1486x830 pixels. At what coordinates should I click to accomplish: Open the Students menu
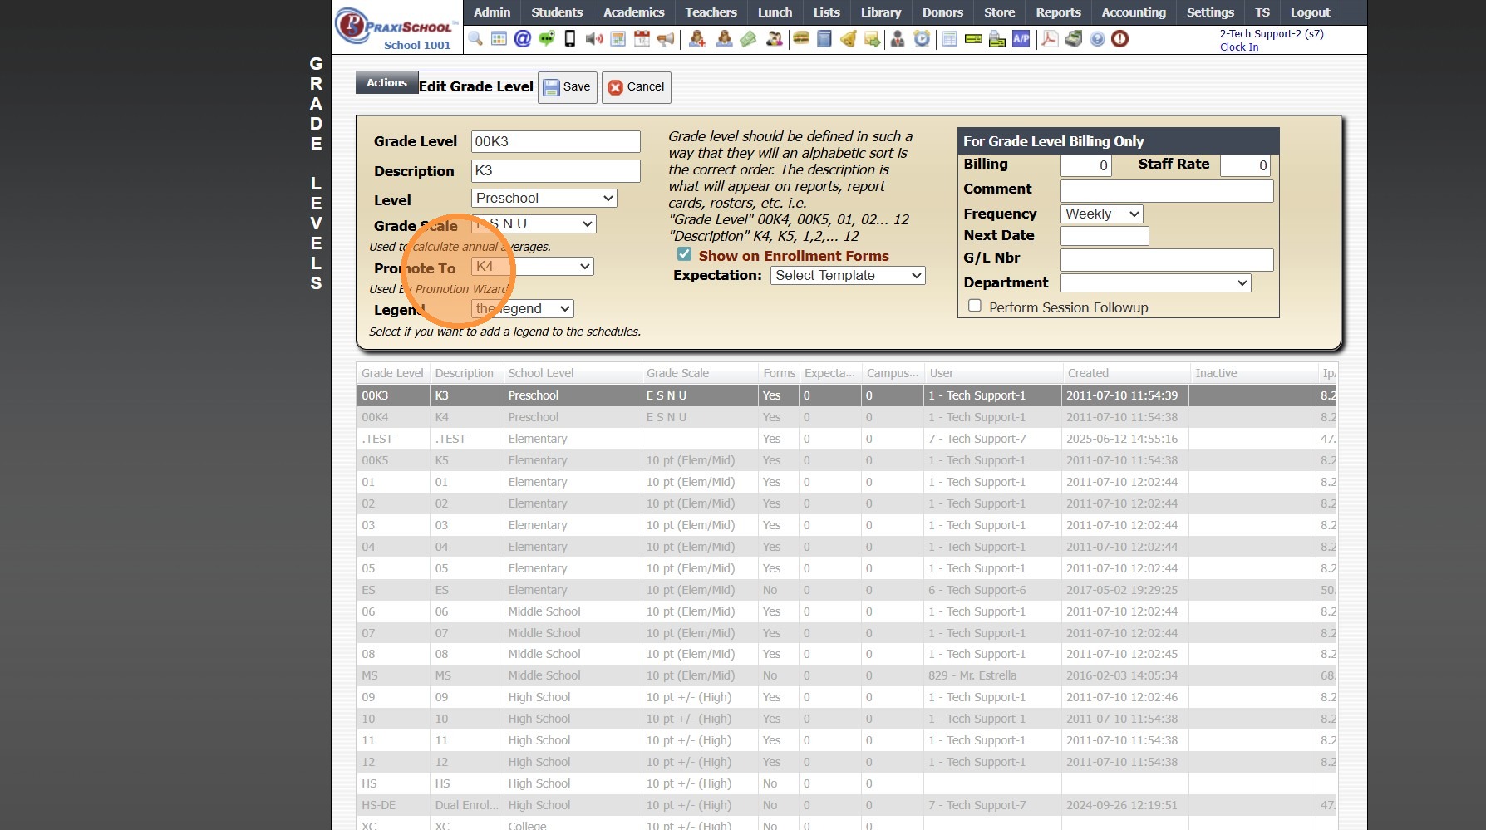coord(557,12)
